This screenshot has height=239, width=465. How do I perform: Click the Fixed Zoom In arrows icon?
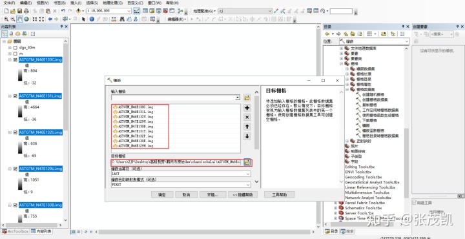click(35, 19)
